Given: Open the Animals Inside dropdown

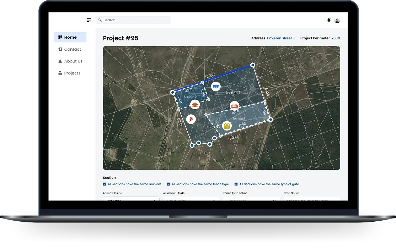Looking at the screenshot, I should pyautogui.click(x=131, y=199).
